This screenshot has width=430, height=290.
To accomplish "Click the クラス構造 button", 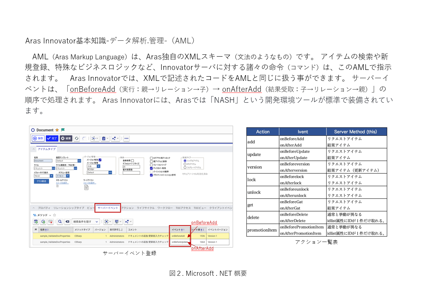I will pyautogui.click(x=41, y=181).
